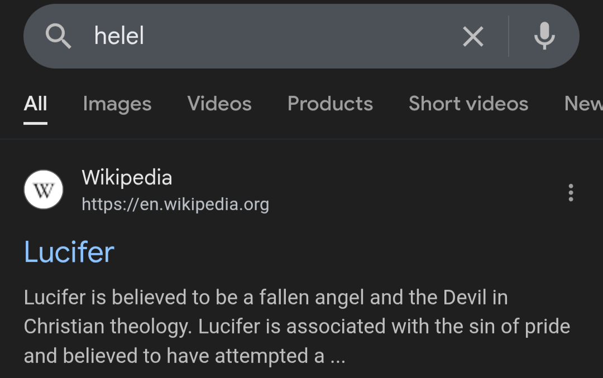Tap the Wikipedia favicon logo
The image size is (603, 378).
click(x=44, y=190)
